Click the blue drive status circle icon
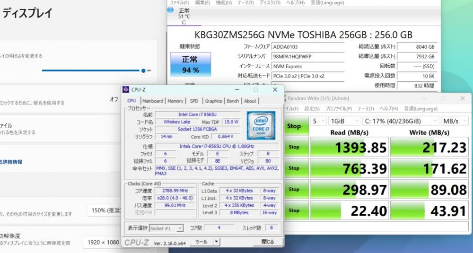Image resolution: width=473 pixels, height=253 pixels. click(170, 9)
